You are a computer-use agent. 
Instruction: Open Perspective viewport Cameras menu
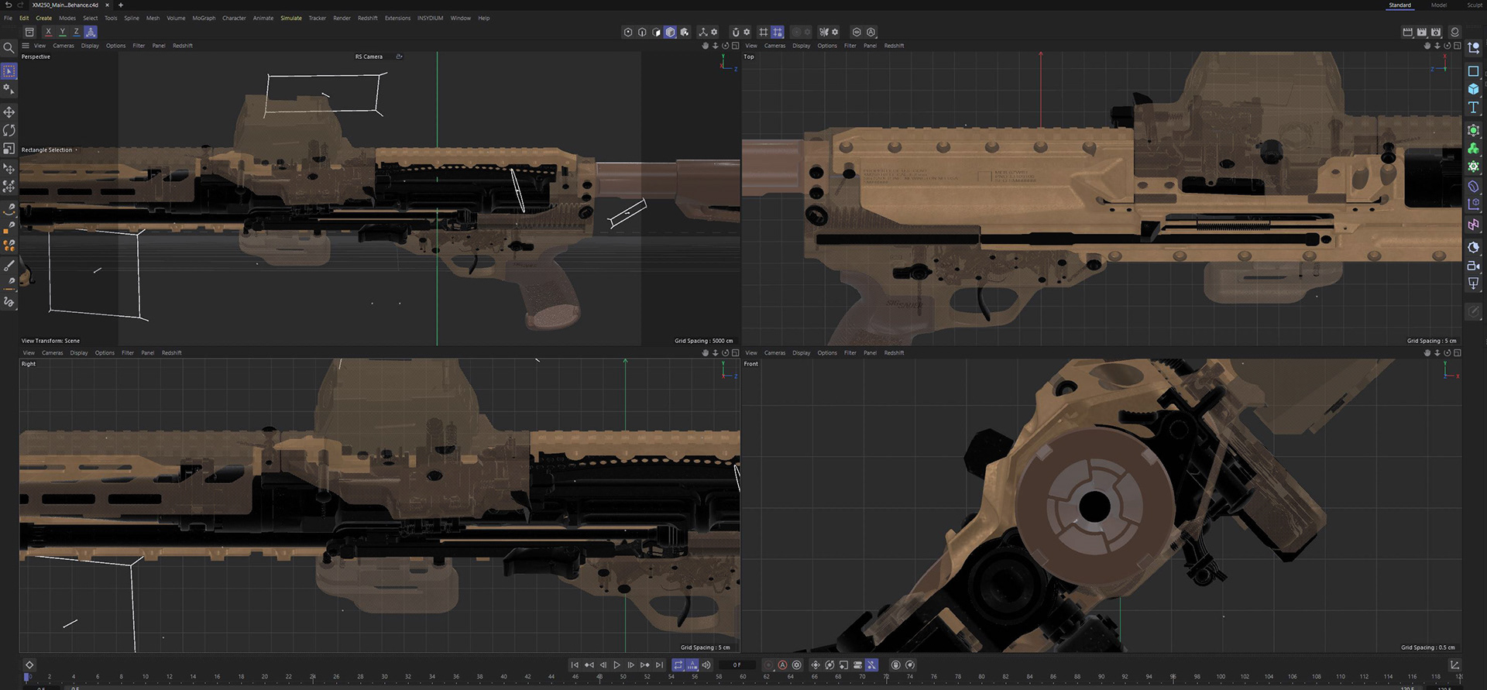click(64, 46)
